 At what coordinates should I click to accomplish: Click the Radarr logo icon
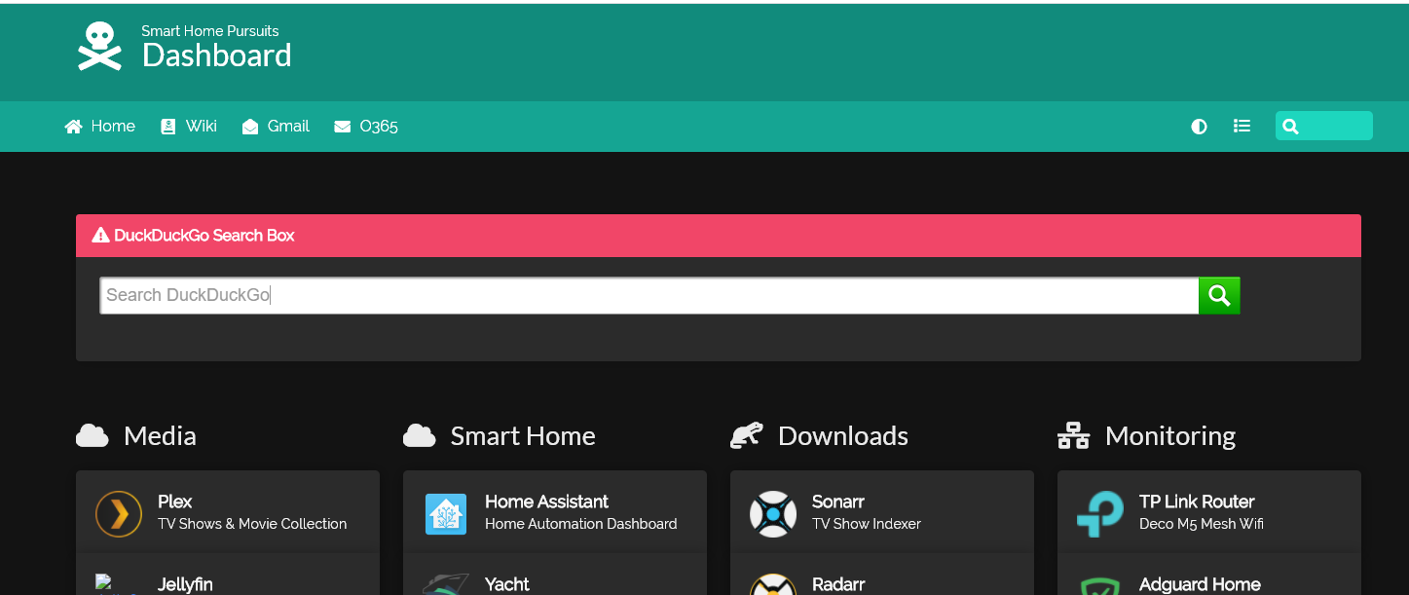(773, 583)
